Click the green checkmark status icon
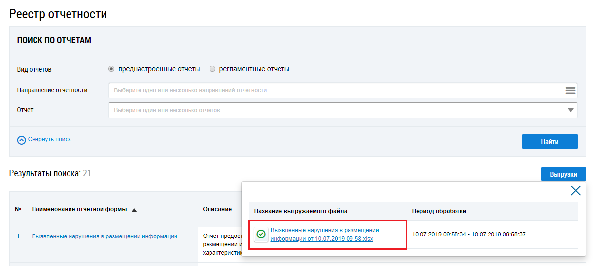The width and height of the screenshot is (595, 266). [261, 235]
